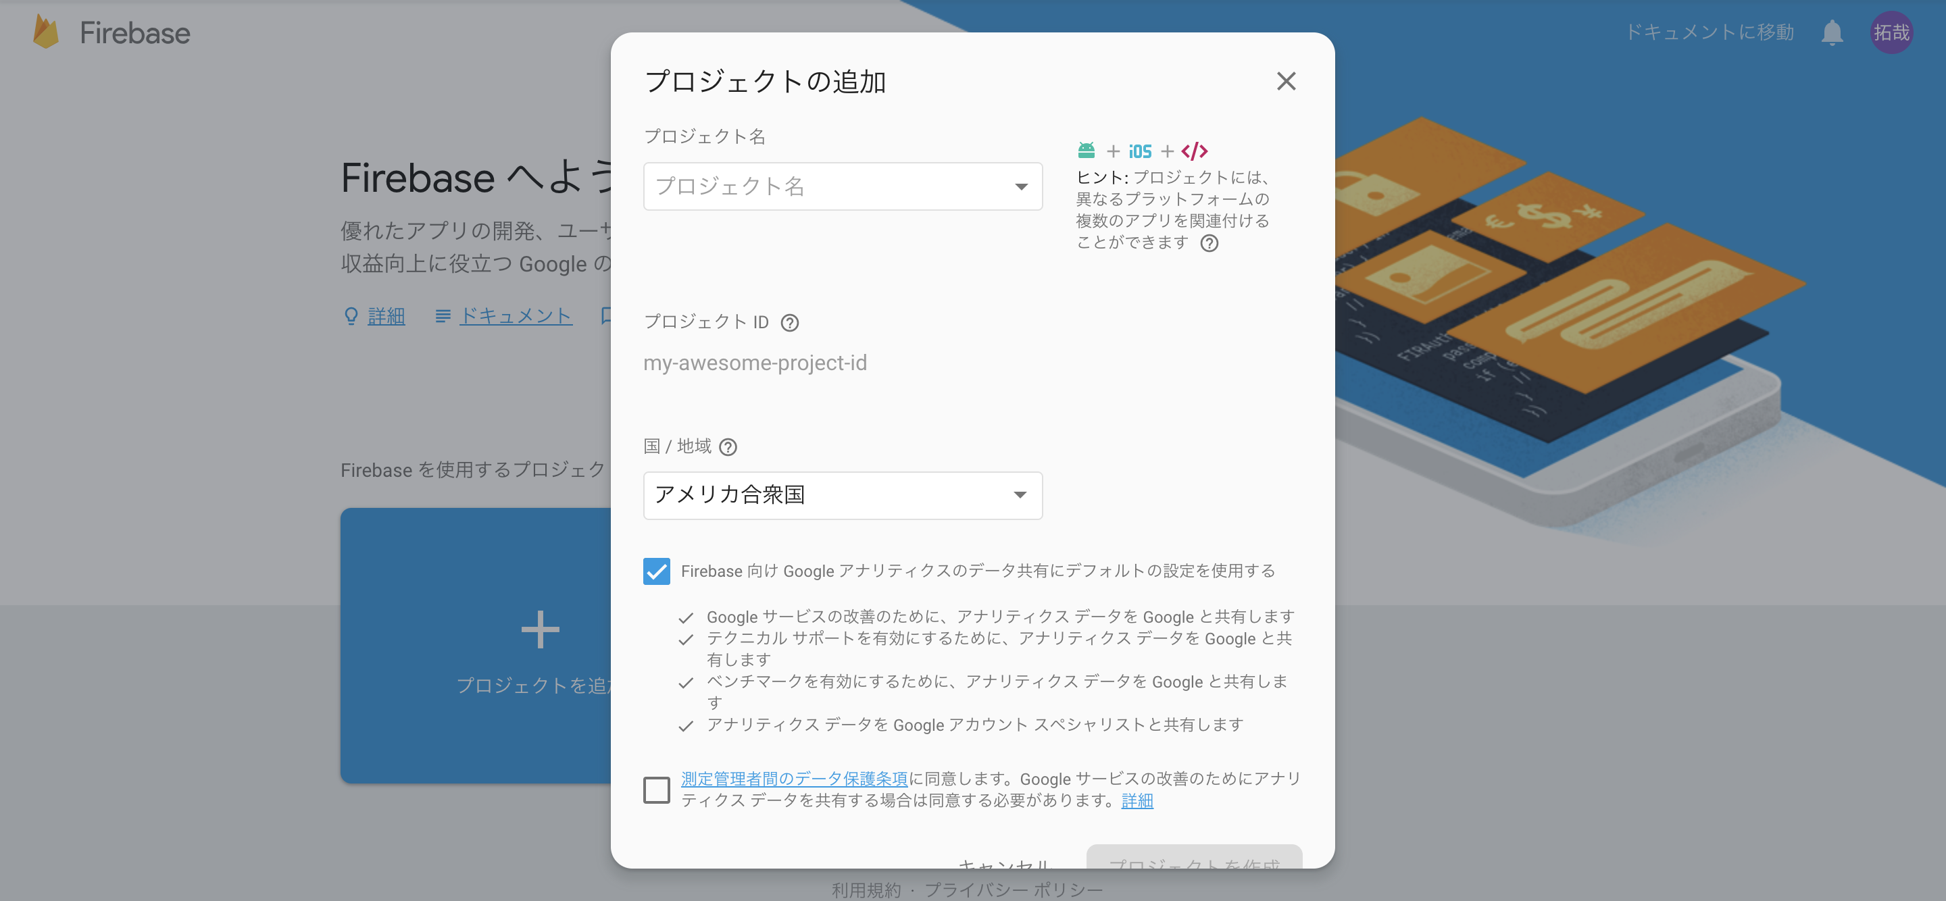The width and height of the screenshot is (1946, 901).
Task: Click the 拓哉 account avatar
Action: (1892, 32)
